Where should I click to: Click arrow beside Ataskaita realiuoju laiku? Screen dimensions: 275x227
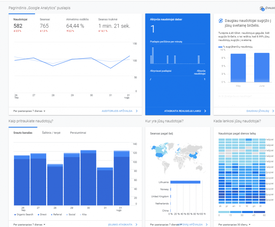click(x=205, y=111)
